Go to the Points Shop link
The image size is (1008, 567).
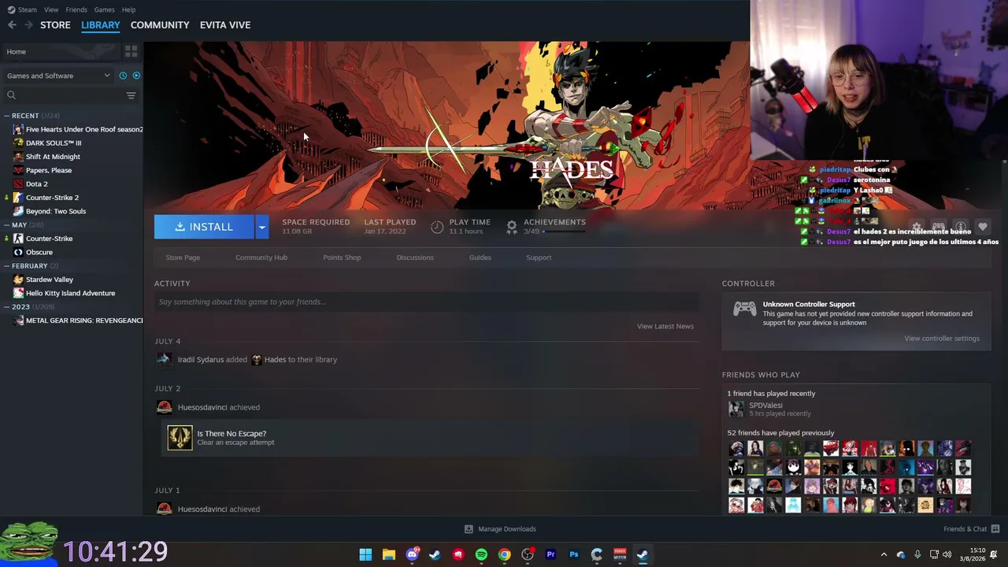[342, 258]
